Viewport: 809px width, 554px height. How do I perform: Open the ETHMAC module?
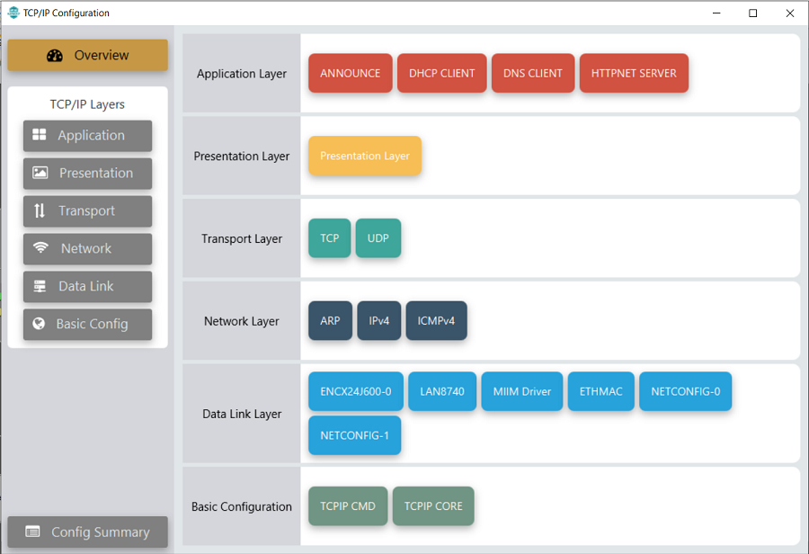tap(601, 391)
